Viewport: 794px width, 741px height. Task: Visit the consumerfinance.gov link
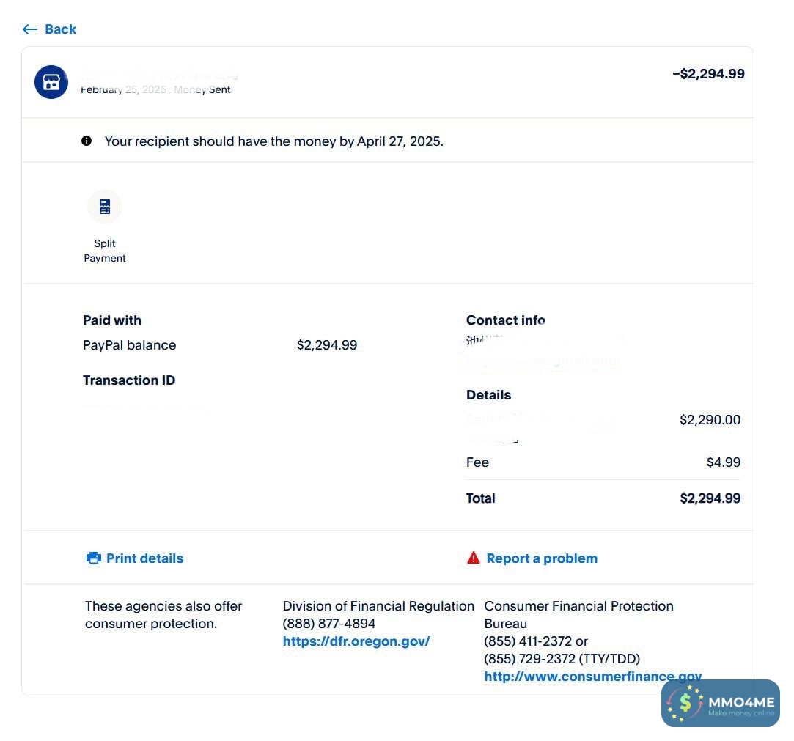tap(592, 677)
